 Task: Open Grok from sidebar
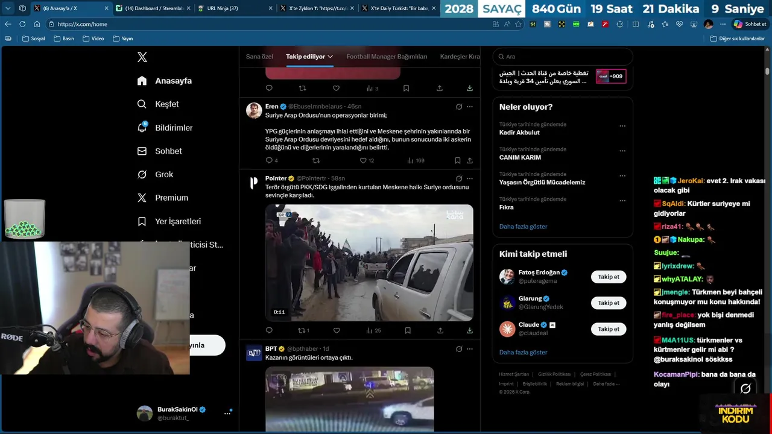tap(155, 174)
